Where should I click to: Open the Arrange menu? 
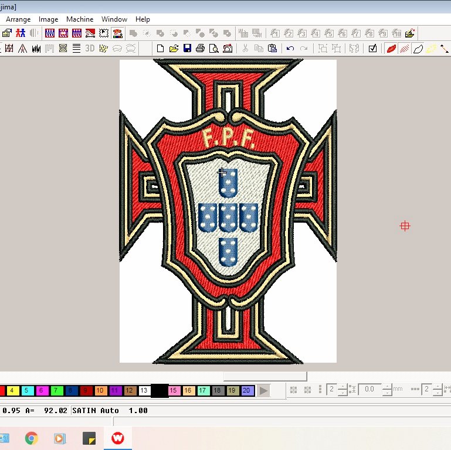(x=18, y=19)
